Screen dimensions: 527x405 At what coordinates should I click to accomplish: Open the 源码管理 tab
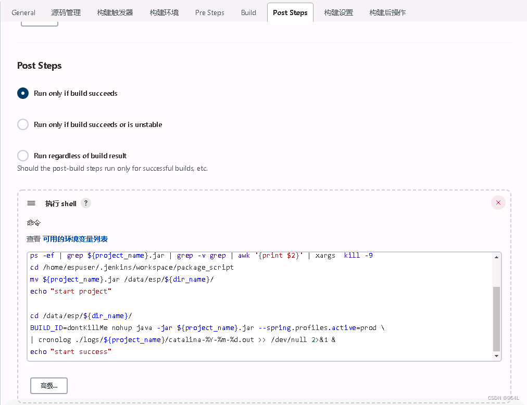[x=66, y=12]
